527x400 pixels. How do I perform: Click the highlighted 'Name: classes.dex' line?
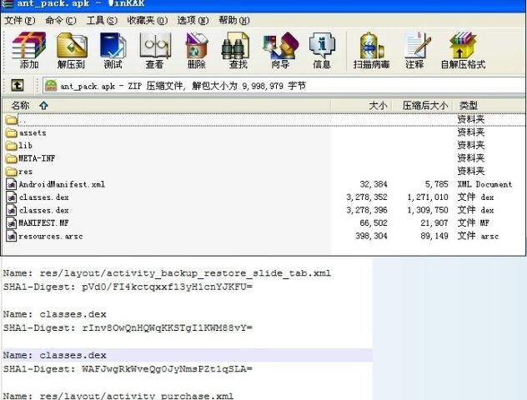(55, 355)
